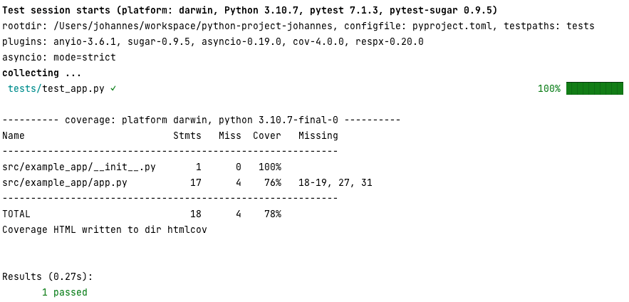Open the tests/test_app.py file path
Image resolution: width=629 pixels, height=302 pixels.
(56, 89)
